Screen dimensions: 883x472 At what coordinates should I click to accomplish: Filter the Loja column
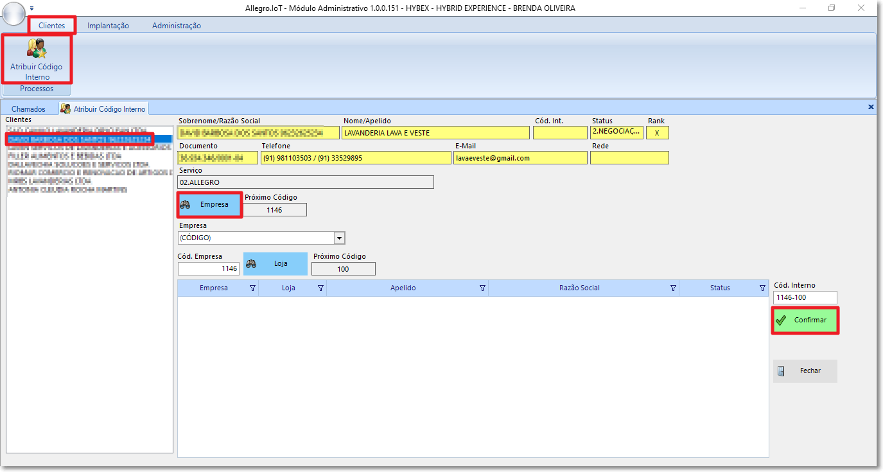320,288
